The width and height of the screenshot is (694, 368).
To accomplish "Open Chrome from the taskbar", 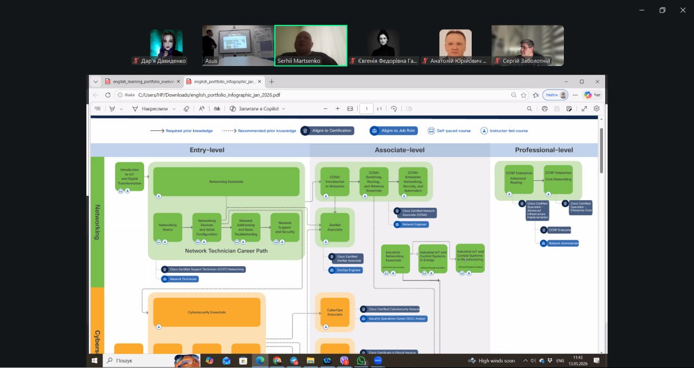I will pos(277,360).
